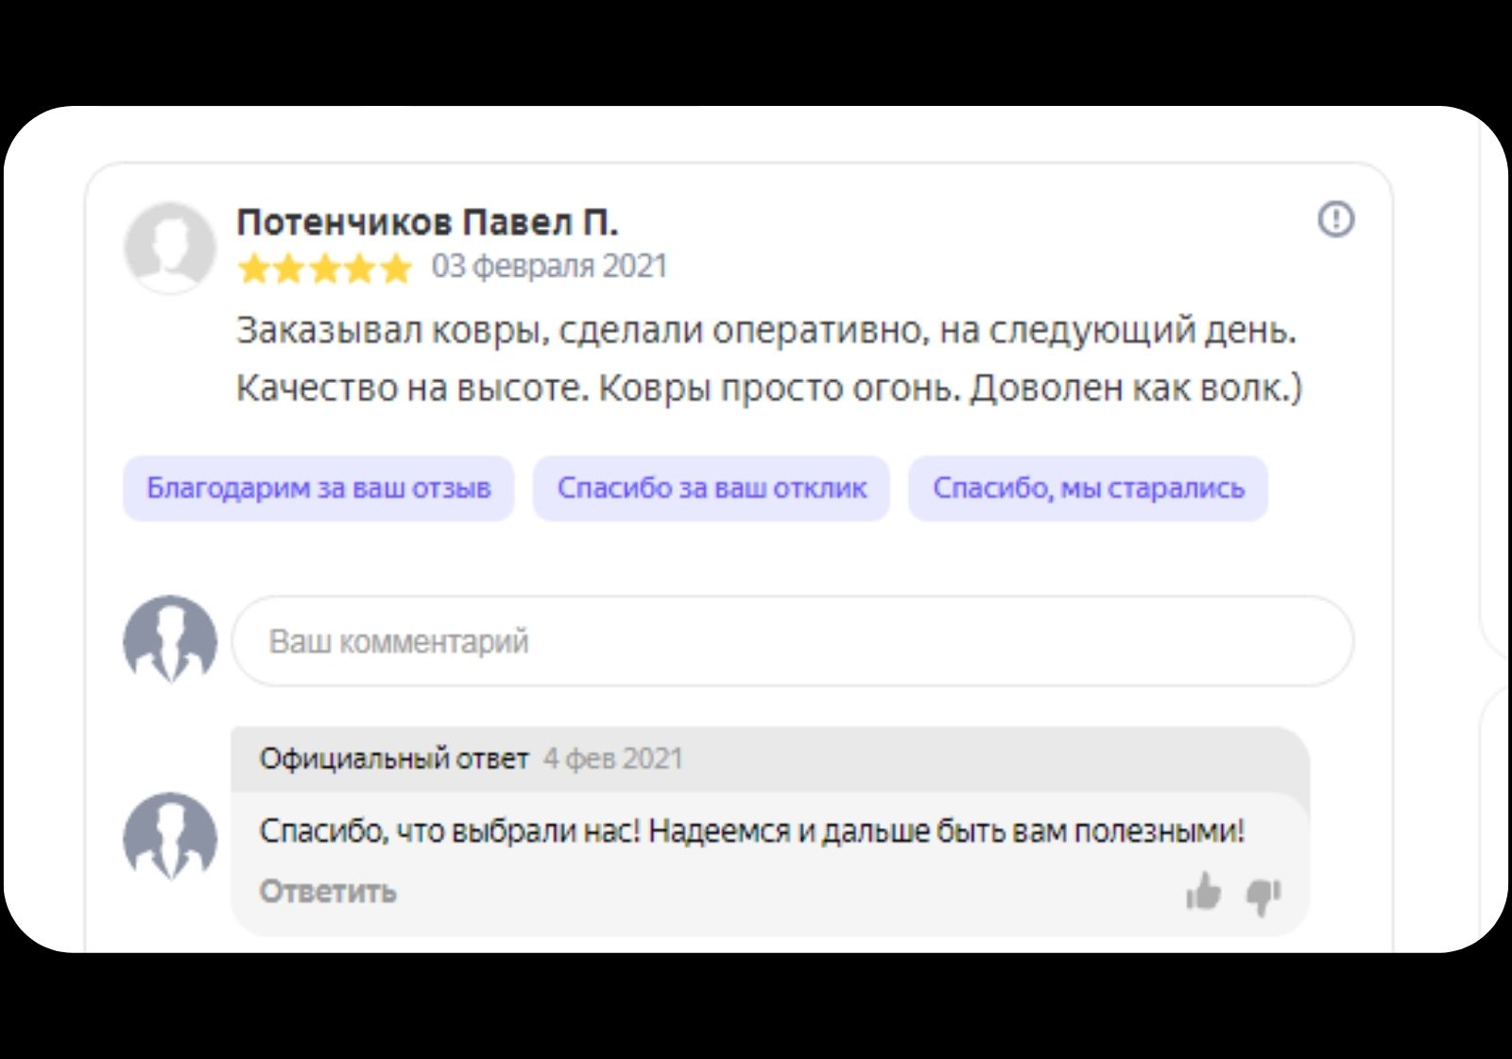Click the report review exclamation icon
This screenshot has width=1512, height=1059.
(1335, 220)
